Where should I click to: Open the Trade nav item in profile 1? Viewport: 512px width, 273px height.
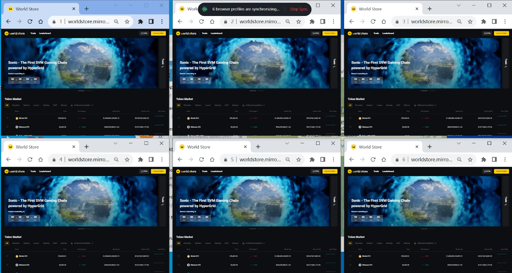pos(33,33)
